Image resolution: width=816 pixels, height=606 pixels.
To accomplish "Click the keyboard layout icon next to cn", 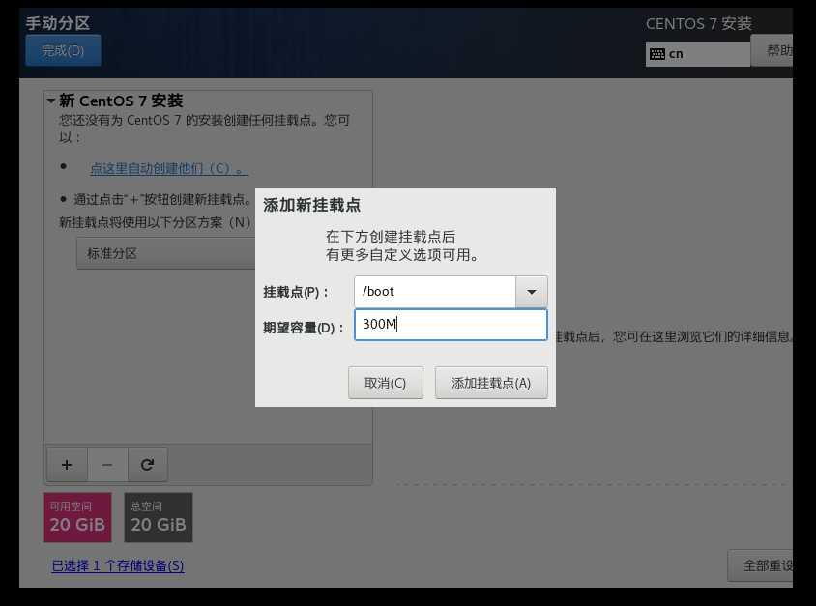I will pyautogui.click(x=657, y=54).
